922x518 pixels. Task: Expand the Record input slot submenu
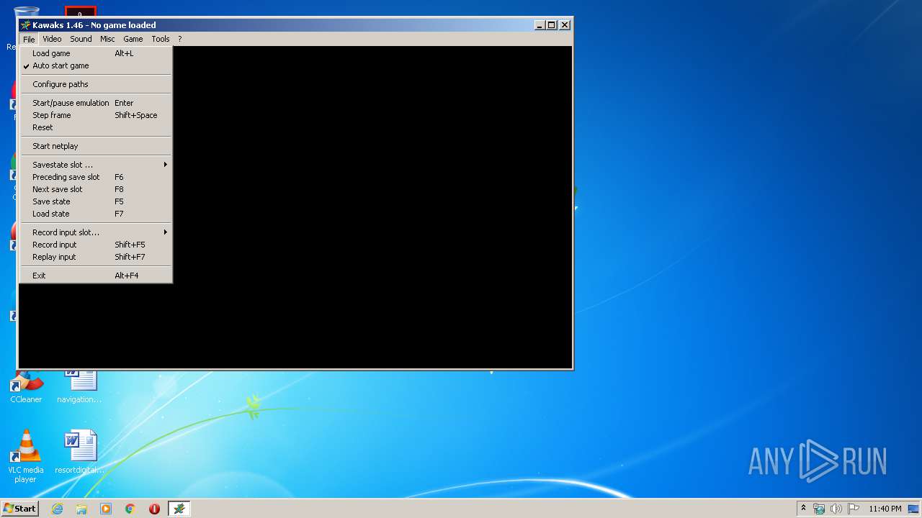95,232
